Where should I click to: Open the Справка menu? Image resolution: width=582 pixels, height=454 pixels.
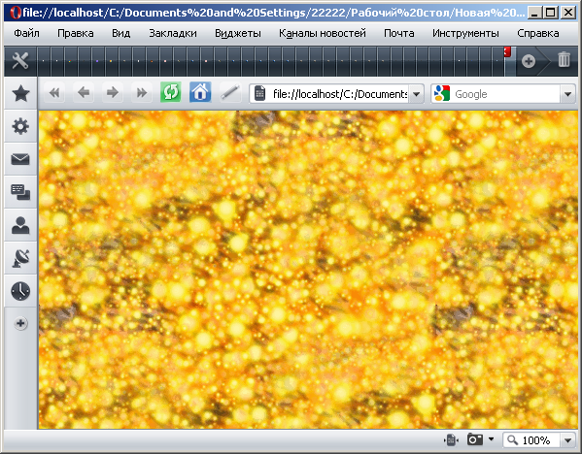tap(538, 33)
